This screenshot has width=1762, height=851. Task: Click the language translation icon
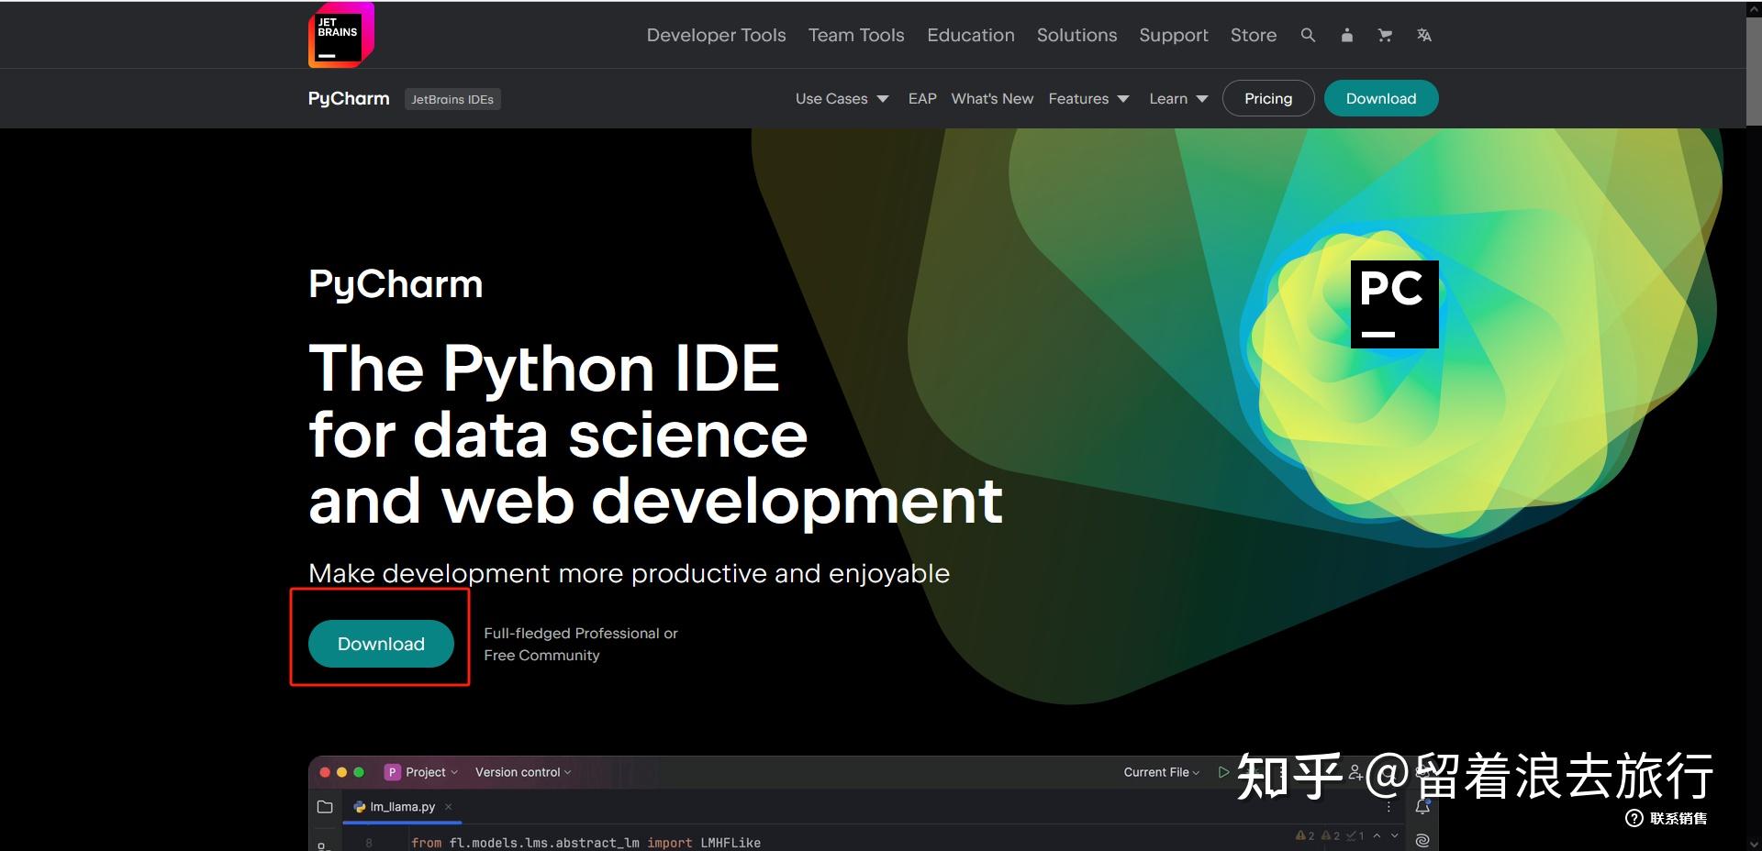coord(1423,35)
